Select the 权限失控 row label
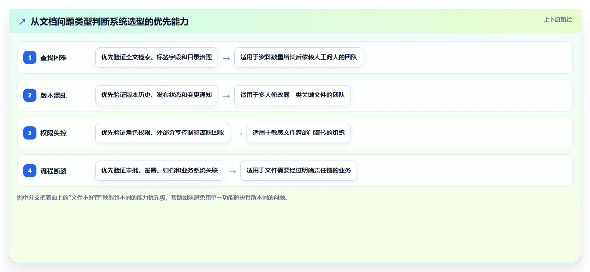This screenshot has height=272, width=590. (54, 133)
